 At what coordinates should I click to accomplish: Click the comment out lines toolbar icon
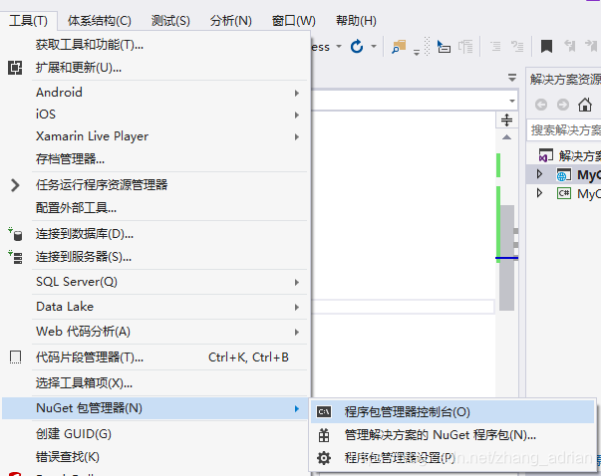tap(496, 47)
